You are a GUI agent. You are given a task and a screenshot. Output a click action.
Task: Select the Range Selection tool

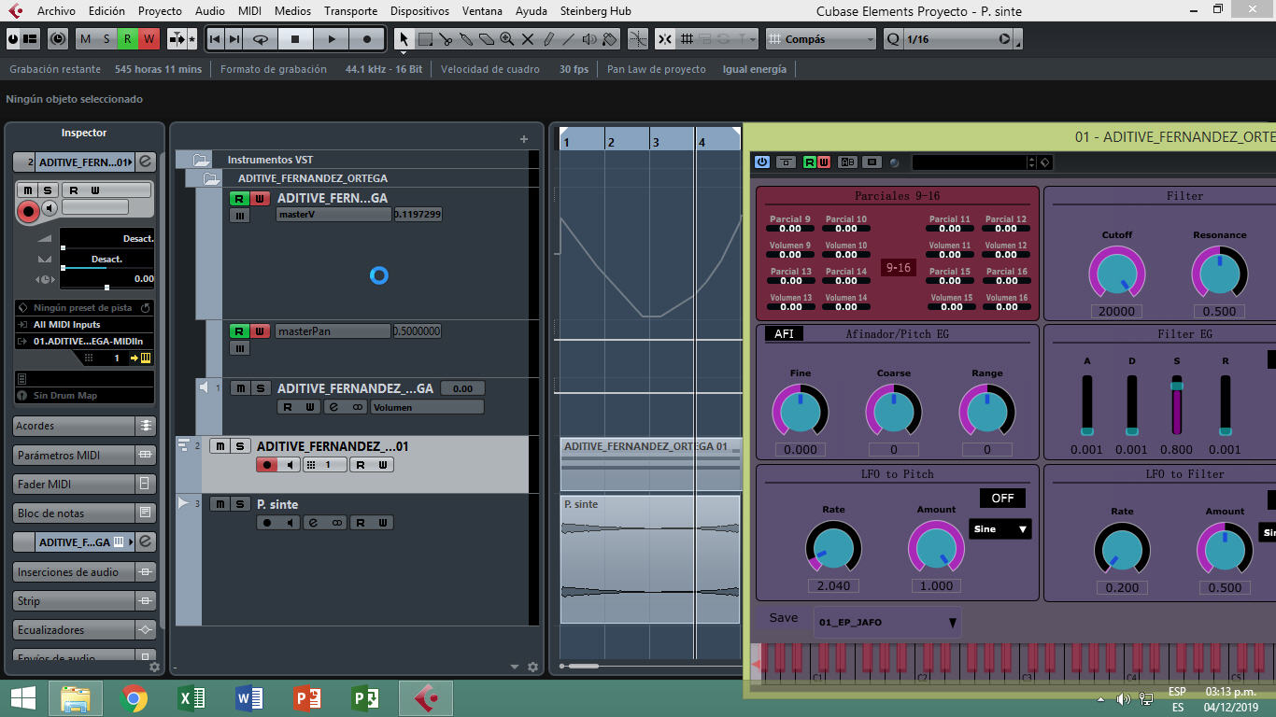click(425, 39)
